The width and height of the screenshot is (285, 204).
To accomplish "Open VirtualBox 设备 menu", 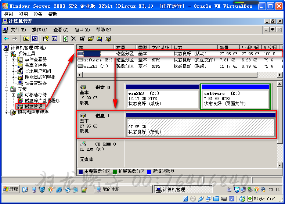I will coord(38,14).
